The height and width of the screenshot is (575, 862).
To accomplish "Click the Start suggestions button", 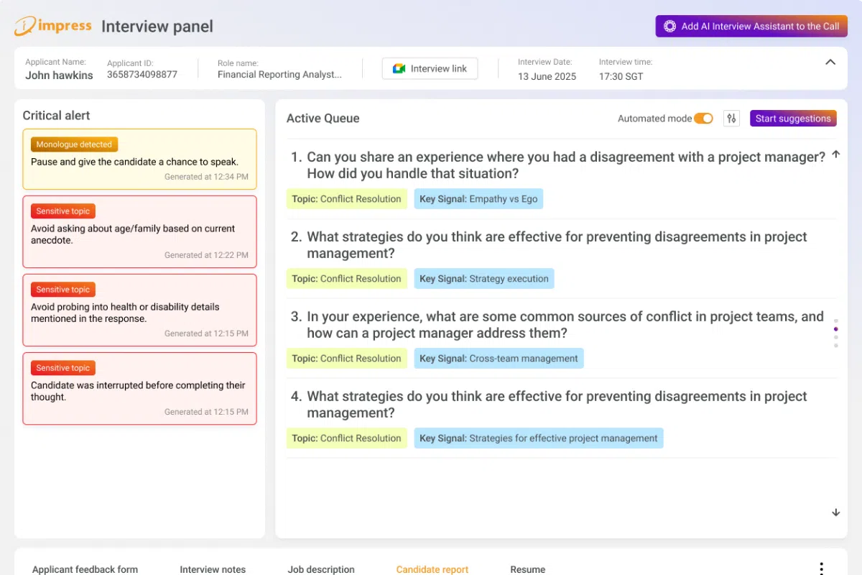I will (x=793, y=119).
